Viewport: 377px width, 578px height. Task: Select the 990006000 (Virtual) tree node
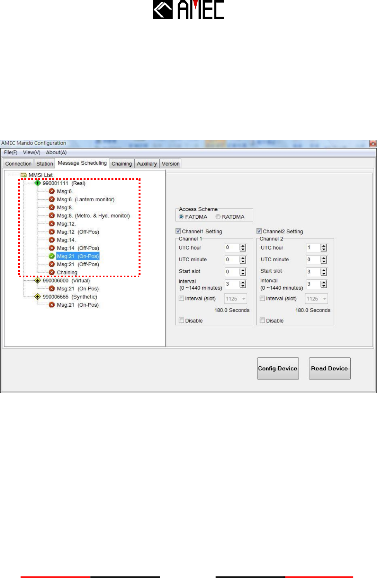[x=66, y=280]
